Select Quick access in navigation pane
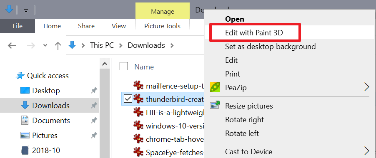Image resolution: width=376 pixels, height=158 pixels. tap(48, 76)
